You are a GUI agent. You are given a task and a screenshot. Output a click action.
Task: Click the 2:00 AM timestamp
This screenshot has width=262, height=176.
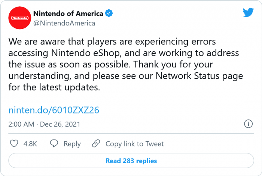coord(21,124)
